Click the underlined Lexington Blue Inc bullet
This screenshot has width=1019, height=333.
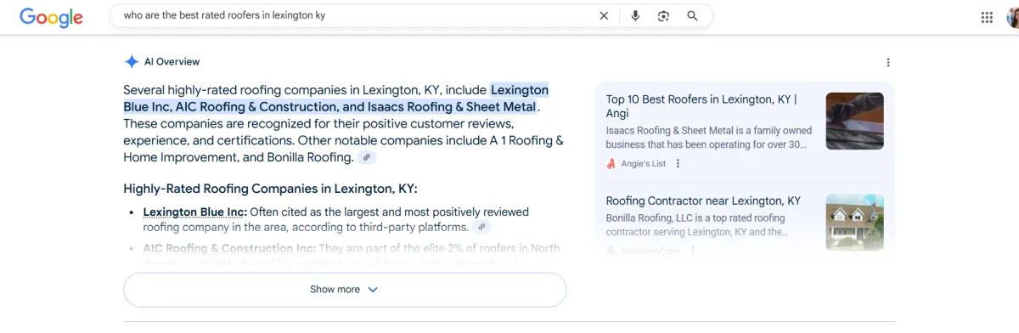pos(194,212)
